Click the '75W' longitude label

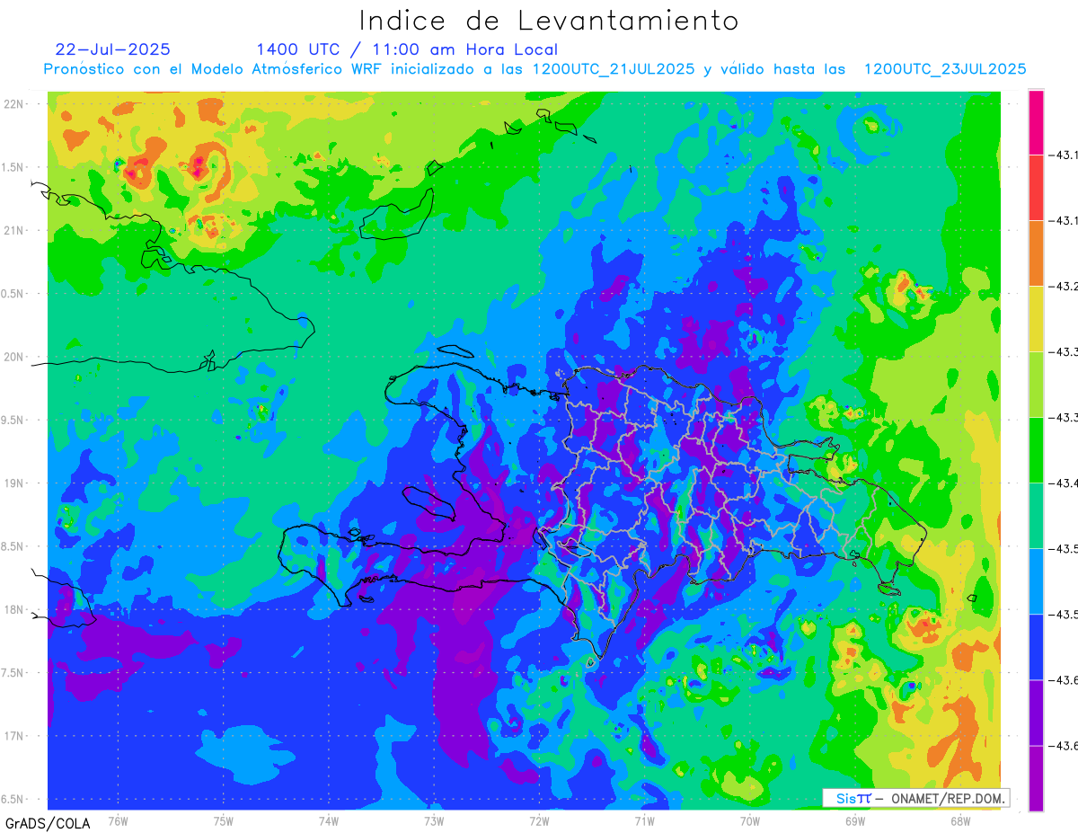coord(223,820)
